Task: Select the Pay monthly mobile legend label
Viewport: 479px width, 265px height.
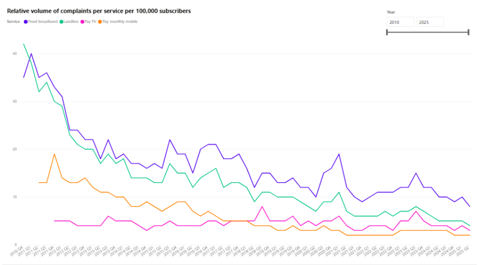Action: pyautogui.click(x=120, y=21)
